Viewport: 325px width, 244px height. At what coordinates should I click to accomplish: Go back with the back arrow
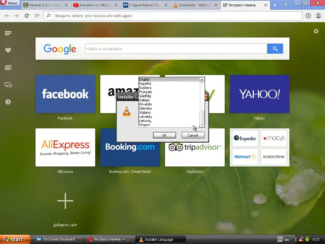tap(7, 16)
